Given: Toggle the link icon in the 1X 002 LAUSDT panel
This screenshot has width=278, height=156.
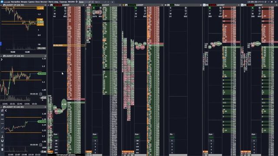Looking at the screenshot, I should (x=145, y=13).
